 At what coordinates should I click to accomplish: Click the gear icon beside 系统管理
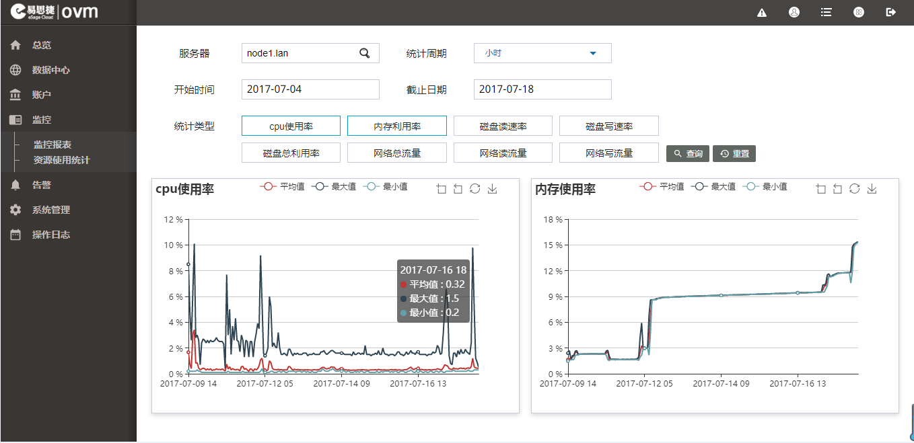pyautogui.click(x=15, y=210)
